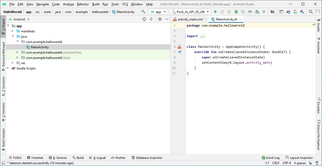This screenshot has height=166, width=322.
Task: Open the SDK Manager toolbar icon
Action: [302, 12]
